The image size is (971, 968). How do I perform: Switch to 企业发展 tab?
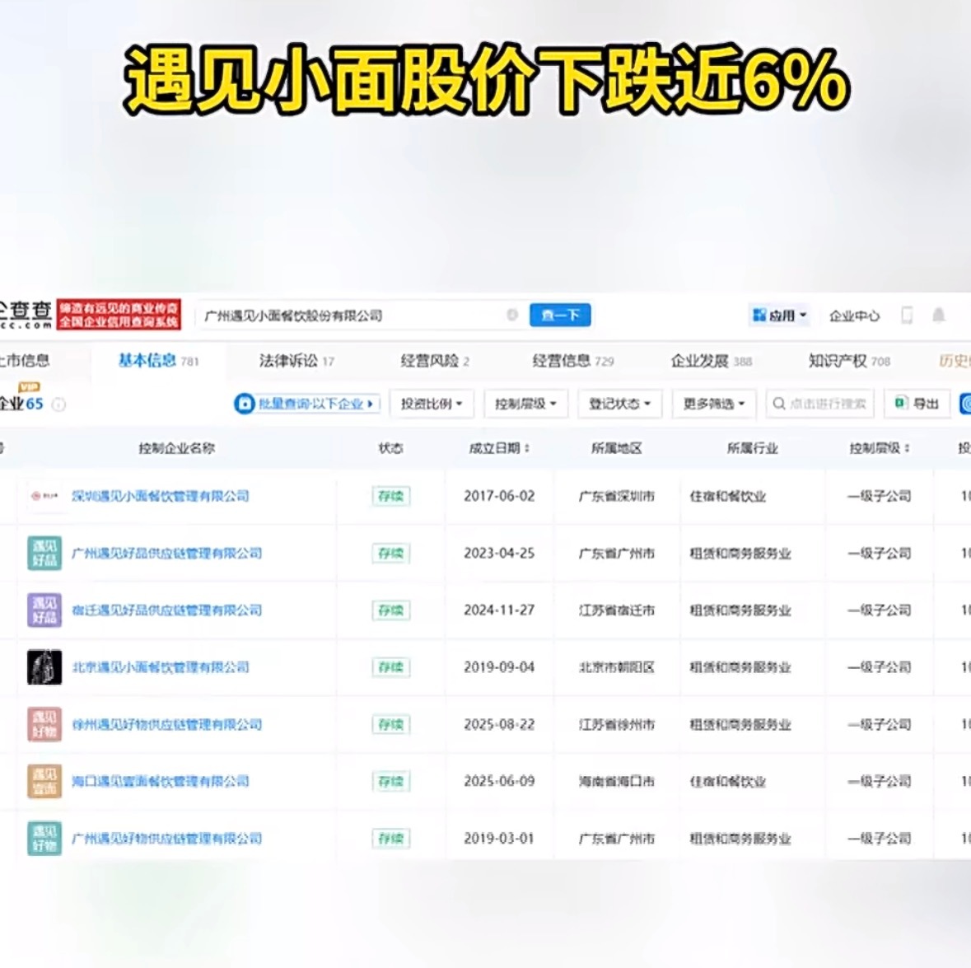pos(712,361)
